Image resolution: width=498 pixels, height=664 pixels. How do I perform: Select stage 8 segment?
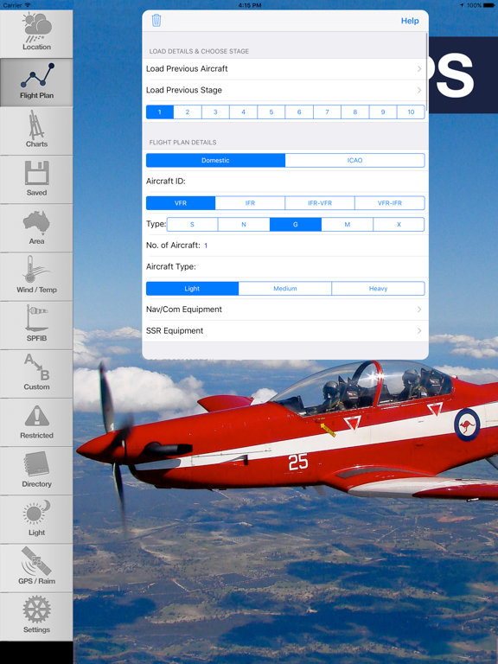pyautogui.click(x=355, y=112)
